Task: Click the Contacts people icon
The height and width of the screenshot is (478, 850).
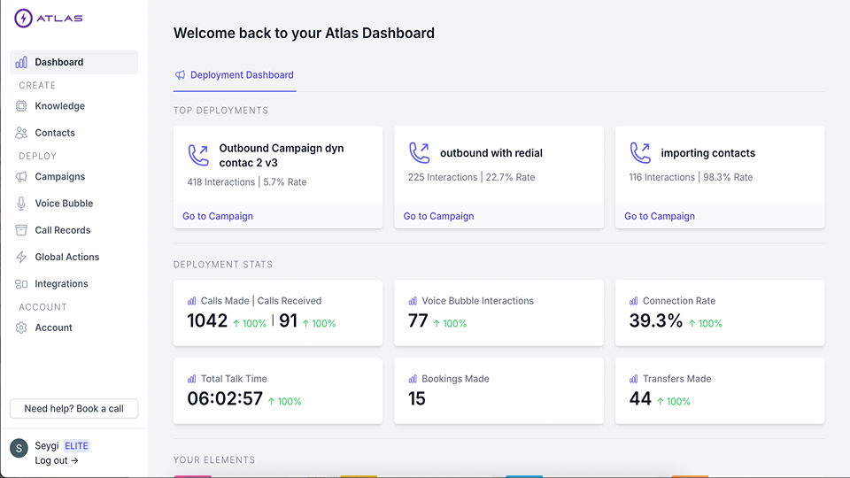Action: click(21, 133)
